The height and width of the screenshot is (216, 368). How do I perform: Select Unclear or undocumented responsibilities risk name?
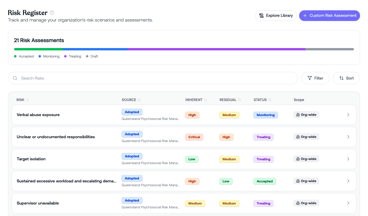click(x=56, y=137)
